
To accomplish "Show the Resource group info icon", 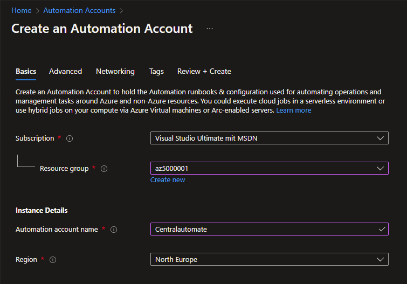I will [104, 169].
